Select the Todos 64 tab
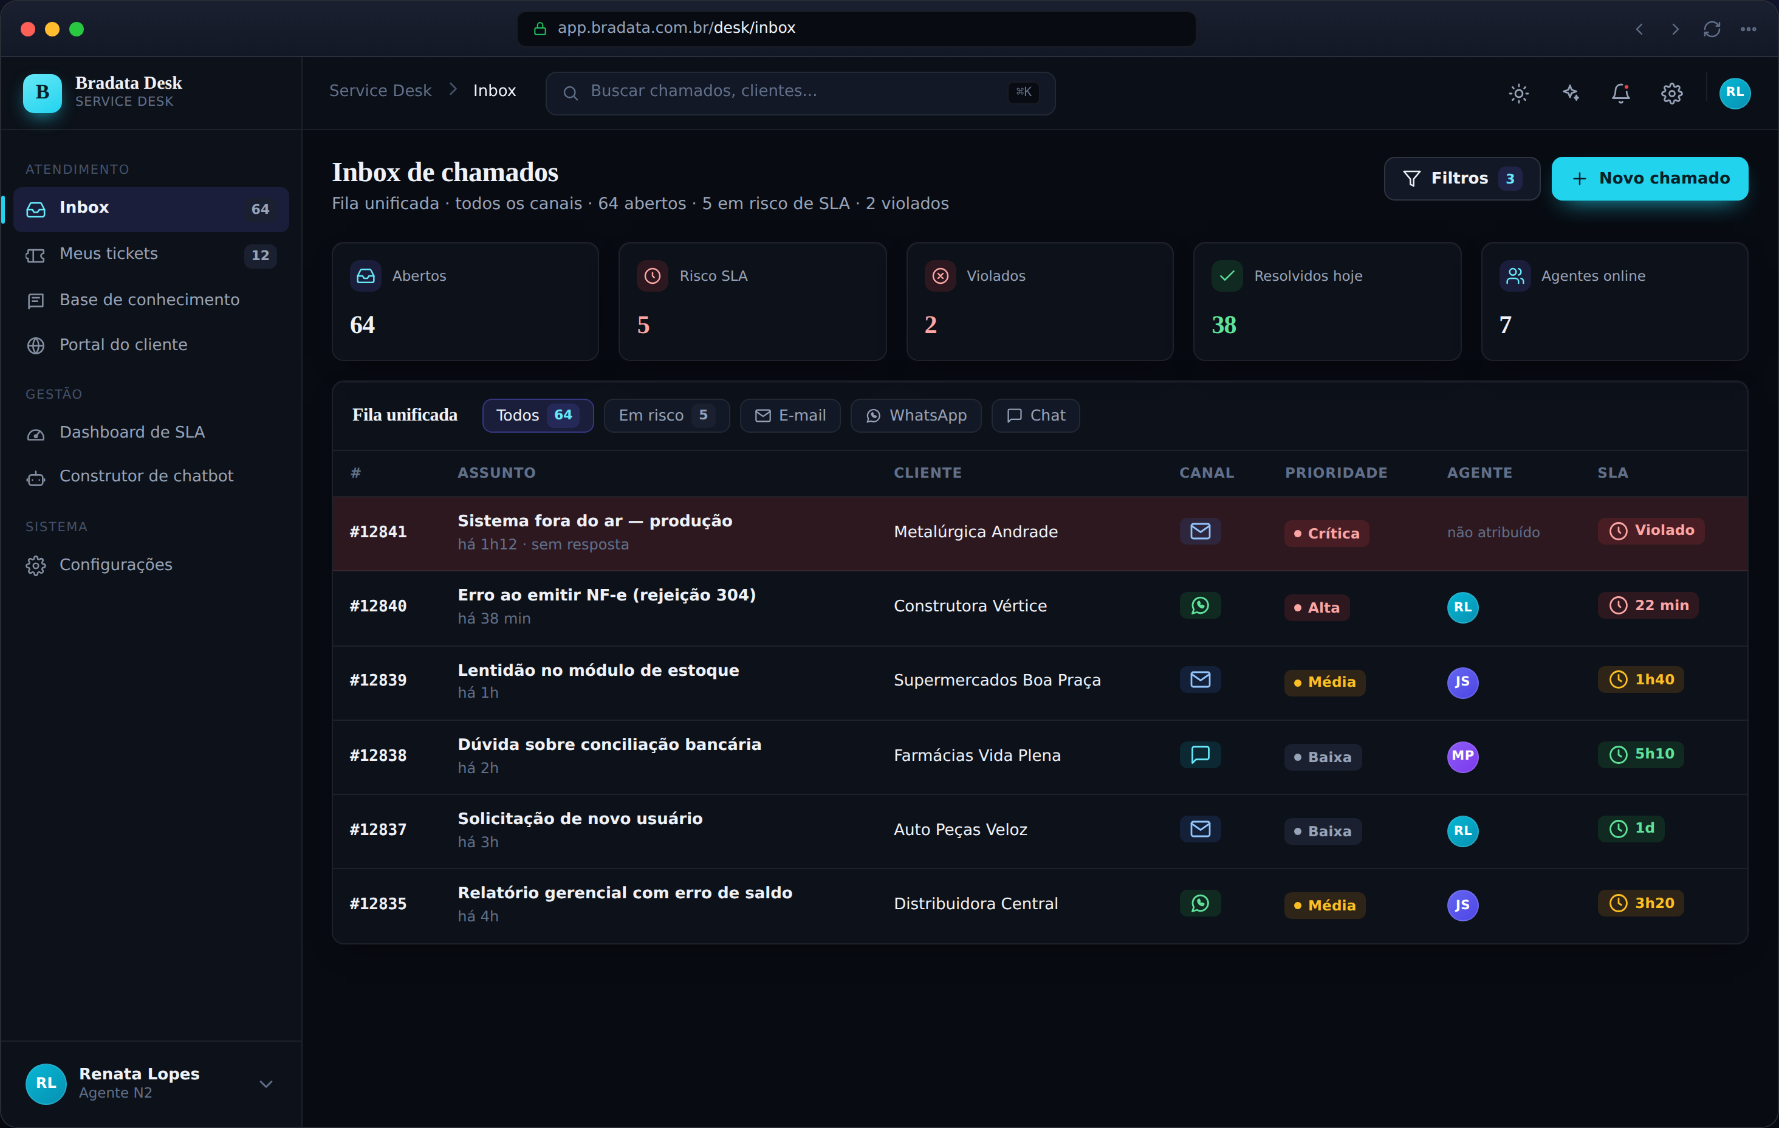The width and height of the screenshot is (1779, 1128). click(538, 416)
